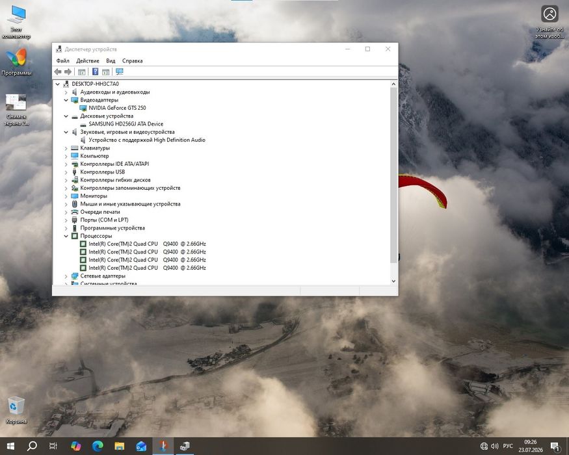Image resolution: width=569 pixels, height=455 pixels.
Task: Collapse the Процессоры category
Action: coord(66,236)
